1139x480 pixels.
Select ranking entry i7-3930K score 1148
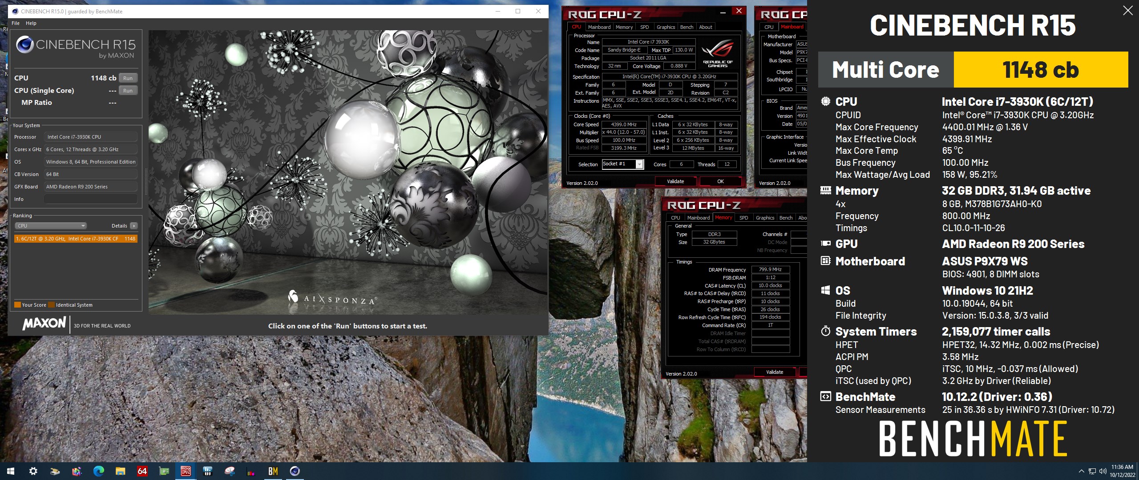[x=76, y=239]
